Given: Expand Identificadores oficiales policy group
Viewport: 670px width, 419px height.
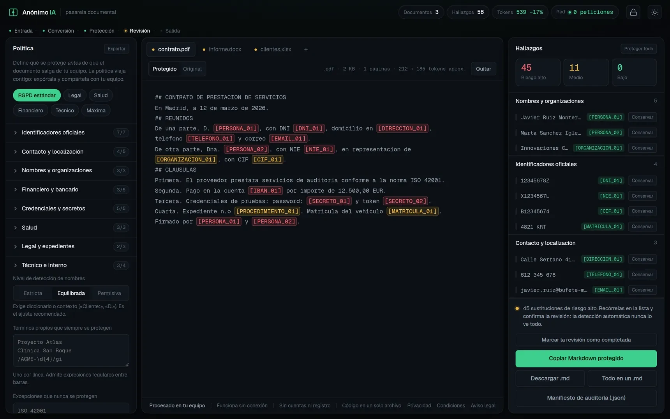Looking at the screenshot, I should point(71,133).
